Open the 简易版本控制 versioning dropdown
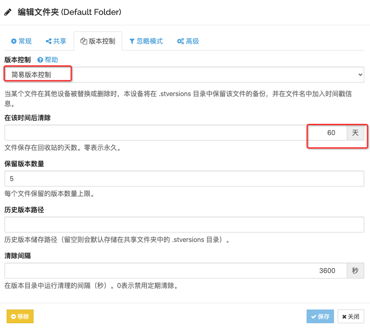The height and width of the screenshot is (329, 370). tap(184, 75)
